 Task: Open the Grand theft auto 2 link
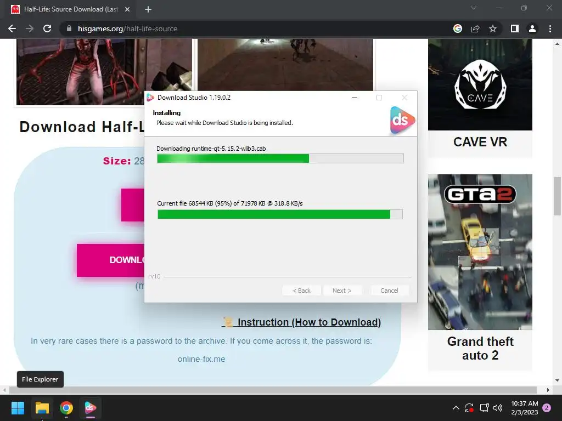(480, 348)
